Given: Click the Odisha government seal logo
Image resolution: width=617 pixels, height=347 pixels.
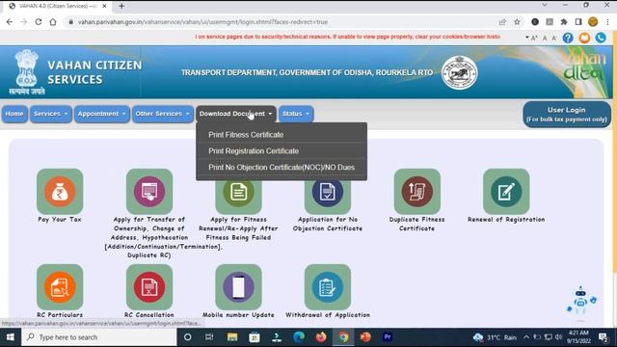Looking at the screenshot, I should pyautogui.click(x=459, y=72).
